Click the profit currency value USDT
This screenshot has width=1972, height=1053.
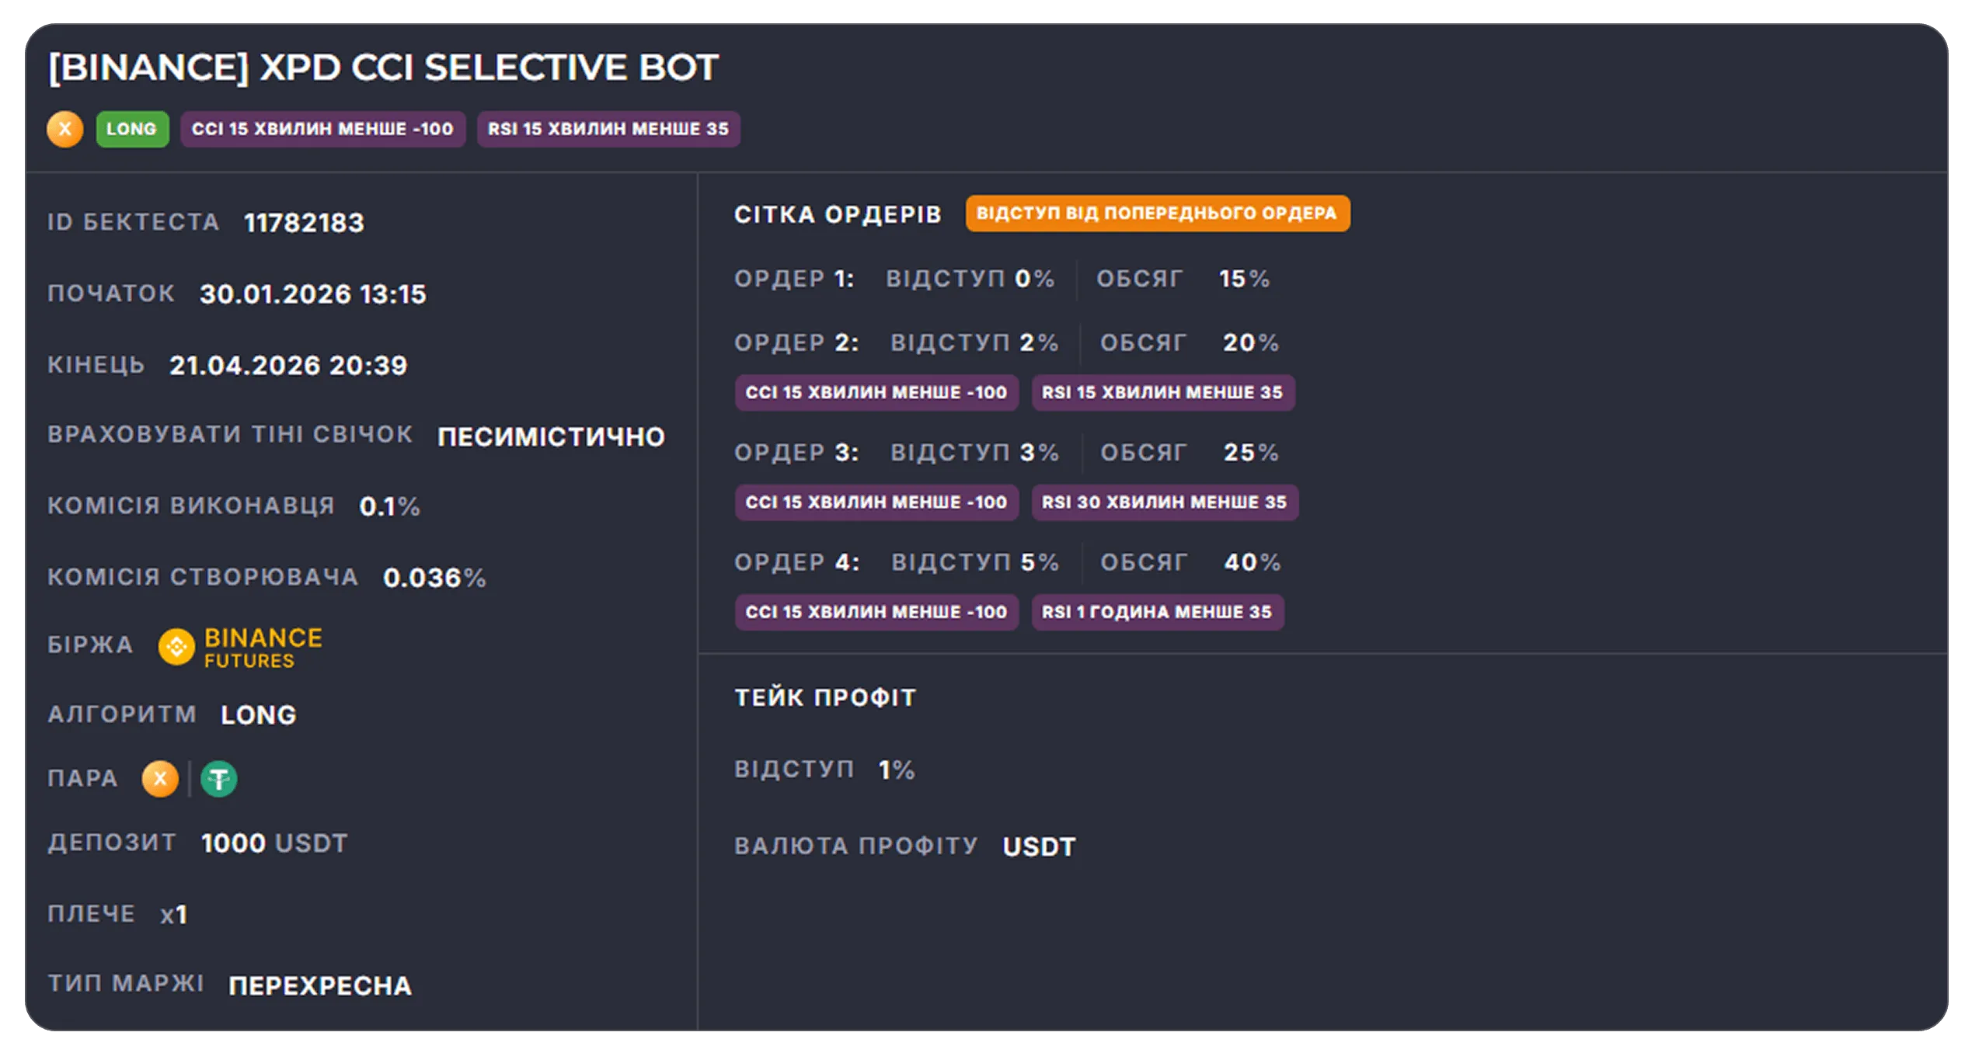1039,846
